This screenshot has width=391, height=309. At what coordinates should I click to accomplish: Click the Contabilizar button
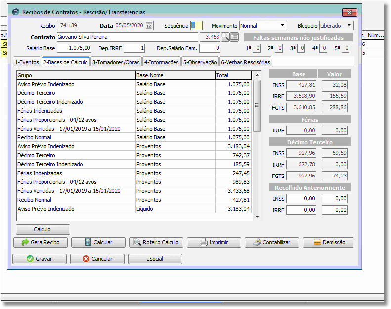272,242
